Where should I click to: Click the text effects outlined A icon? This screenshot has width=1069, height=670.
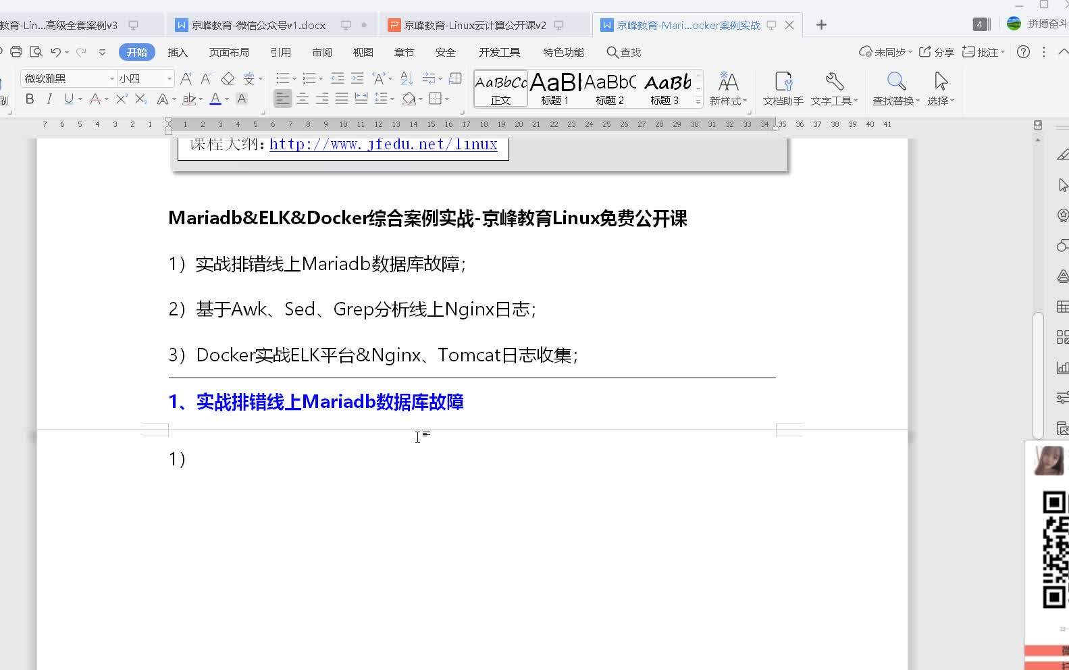pos(162,99)
